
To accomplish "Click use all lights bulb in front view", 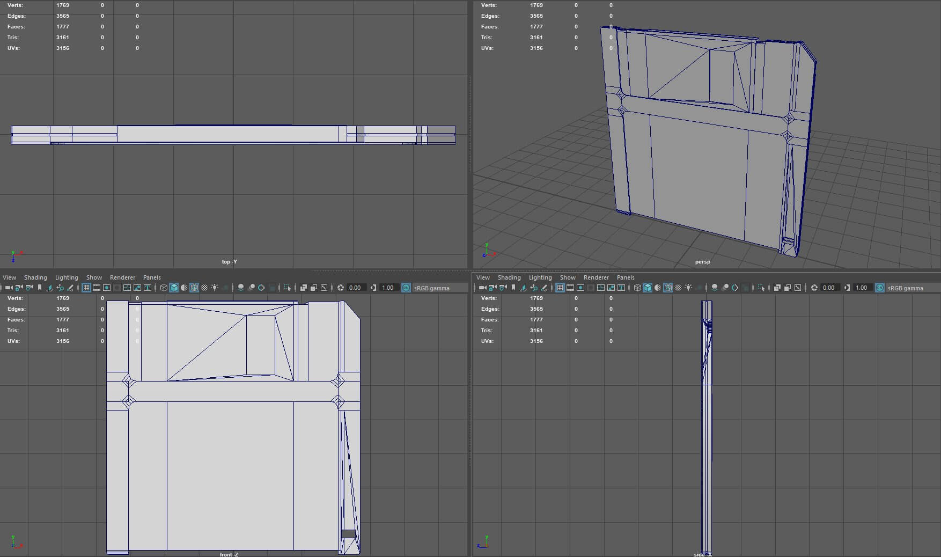I will pyautogui.click(x=215, y=288).
